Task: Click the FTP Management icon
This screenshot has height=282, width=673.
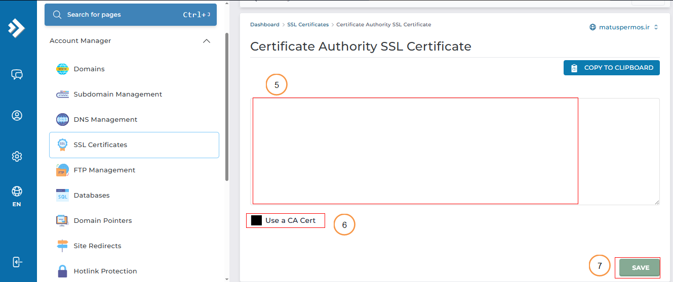Action: coord(62,170)
